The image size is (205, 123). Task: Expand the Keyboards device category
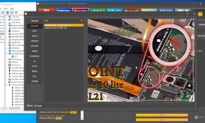pos(7,42)
